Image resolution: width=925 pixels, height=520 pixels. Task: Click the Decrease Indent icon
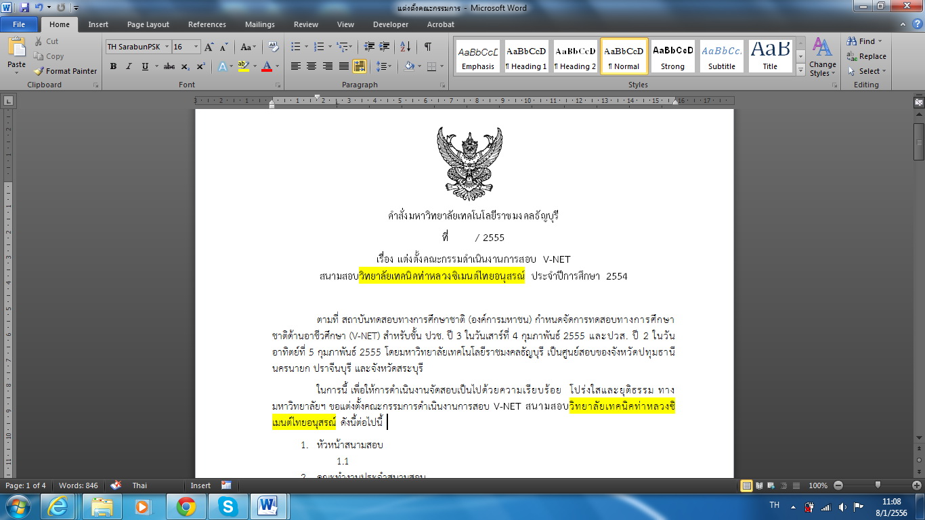pos(369,47)
